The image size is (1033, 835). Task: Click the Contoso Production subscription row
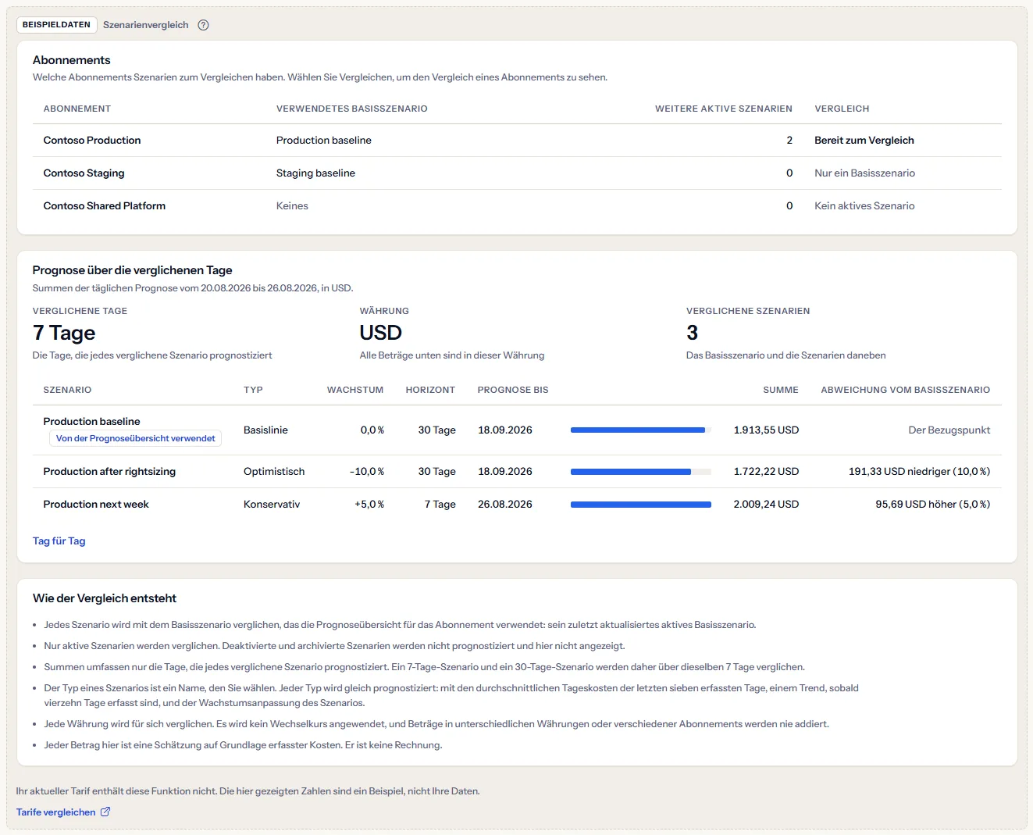(x=517, y=141)
